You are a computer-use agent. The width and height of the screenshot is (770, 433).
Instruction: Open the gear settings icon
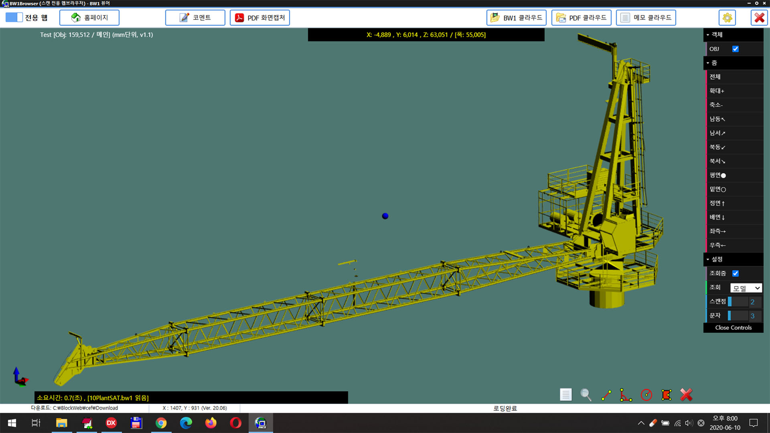tap(727, 18)
